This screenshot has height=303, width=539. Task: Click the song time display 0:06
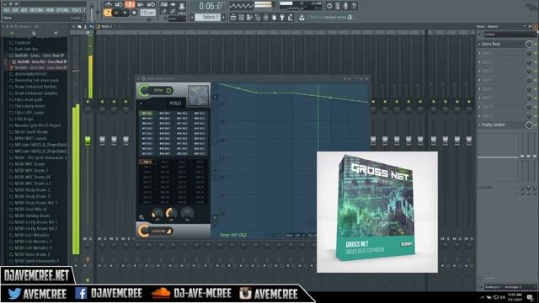coord(211,6)
